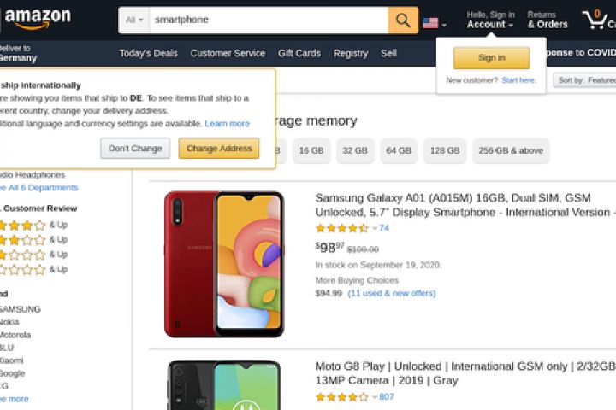Click Moto G8 Play star rating
Viewport: 616px width, 410px height.
click(x=341, y=397)
